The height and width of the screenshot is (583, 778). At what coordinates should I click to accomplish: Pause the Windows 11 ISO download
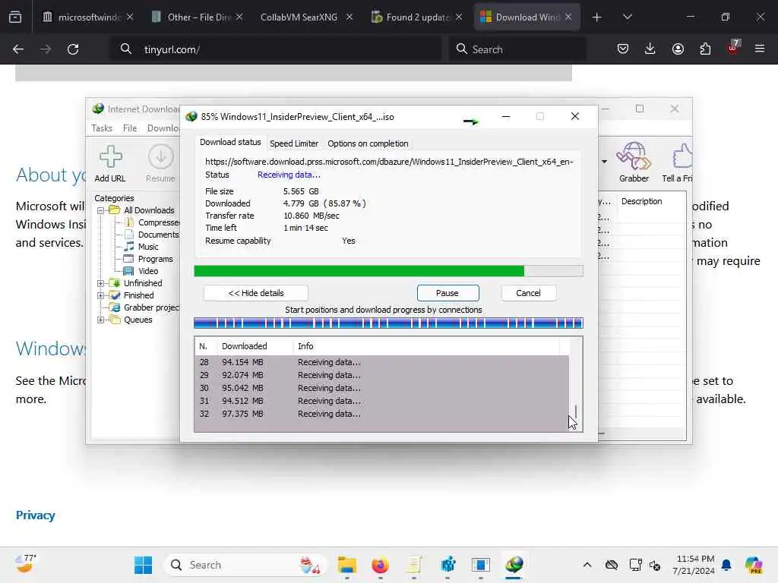pos(448,293)
